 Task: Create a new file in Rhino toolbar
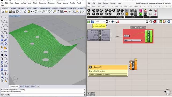click(3, 11)
